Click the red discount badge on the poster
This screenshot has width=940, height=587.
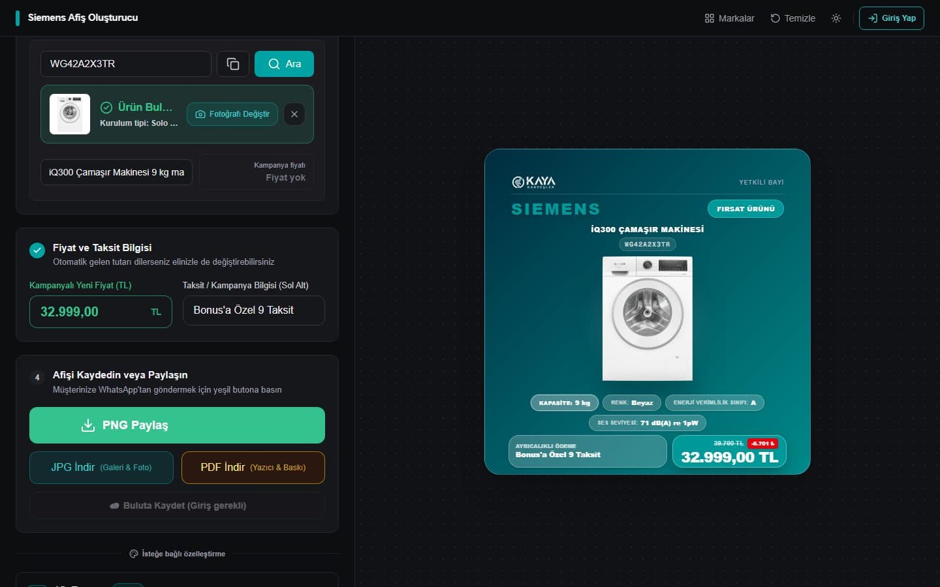[762, 444]
